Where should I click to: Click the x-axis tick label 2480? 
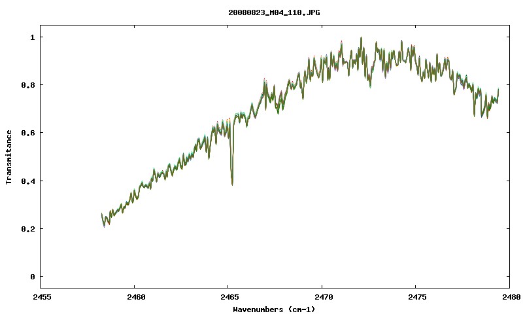click(x=511, y=297)
